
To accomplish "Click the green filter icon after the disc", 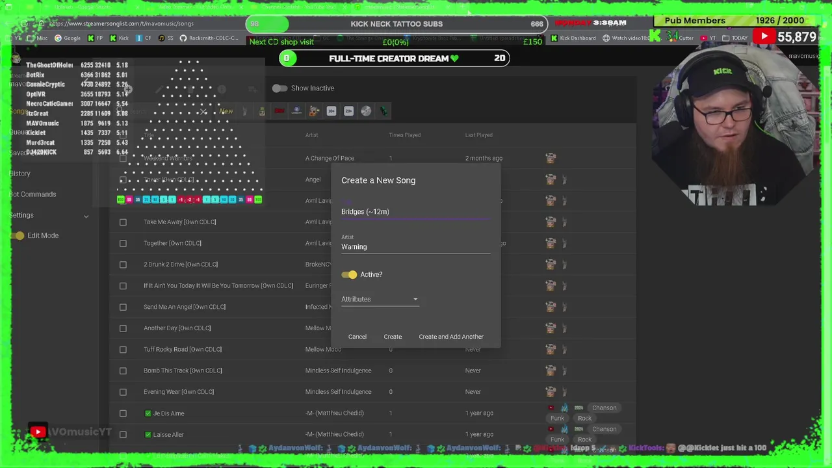I will [383, 111].
